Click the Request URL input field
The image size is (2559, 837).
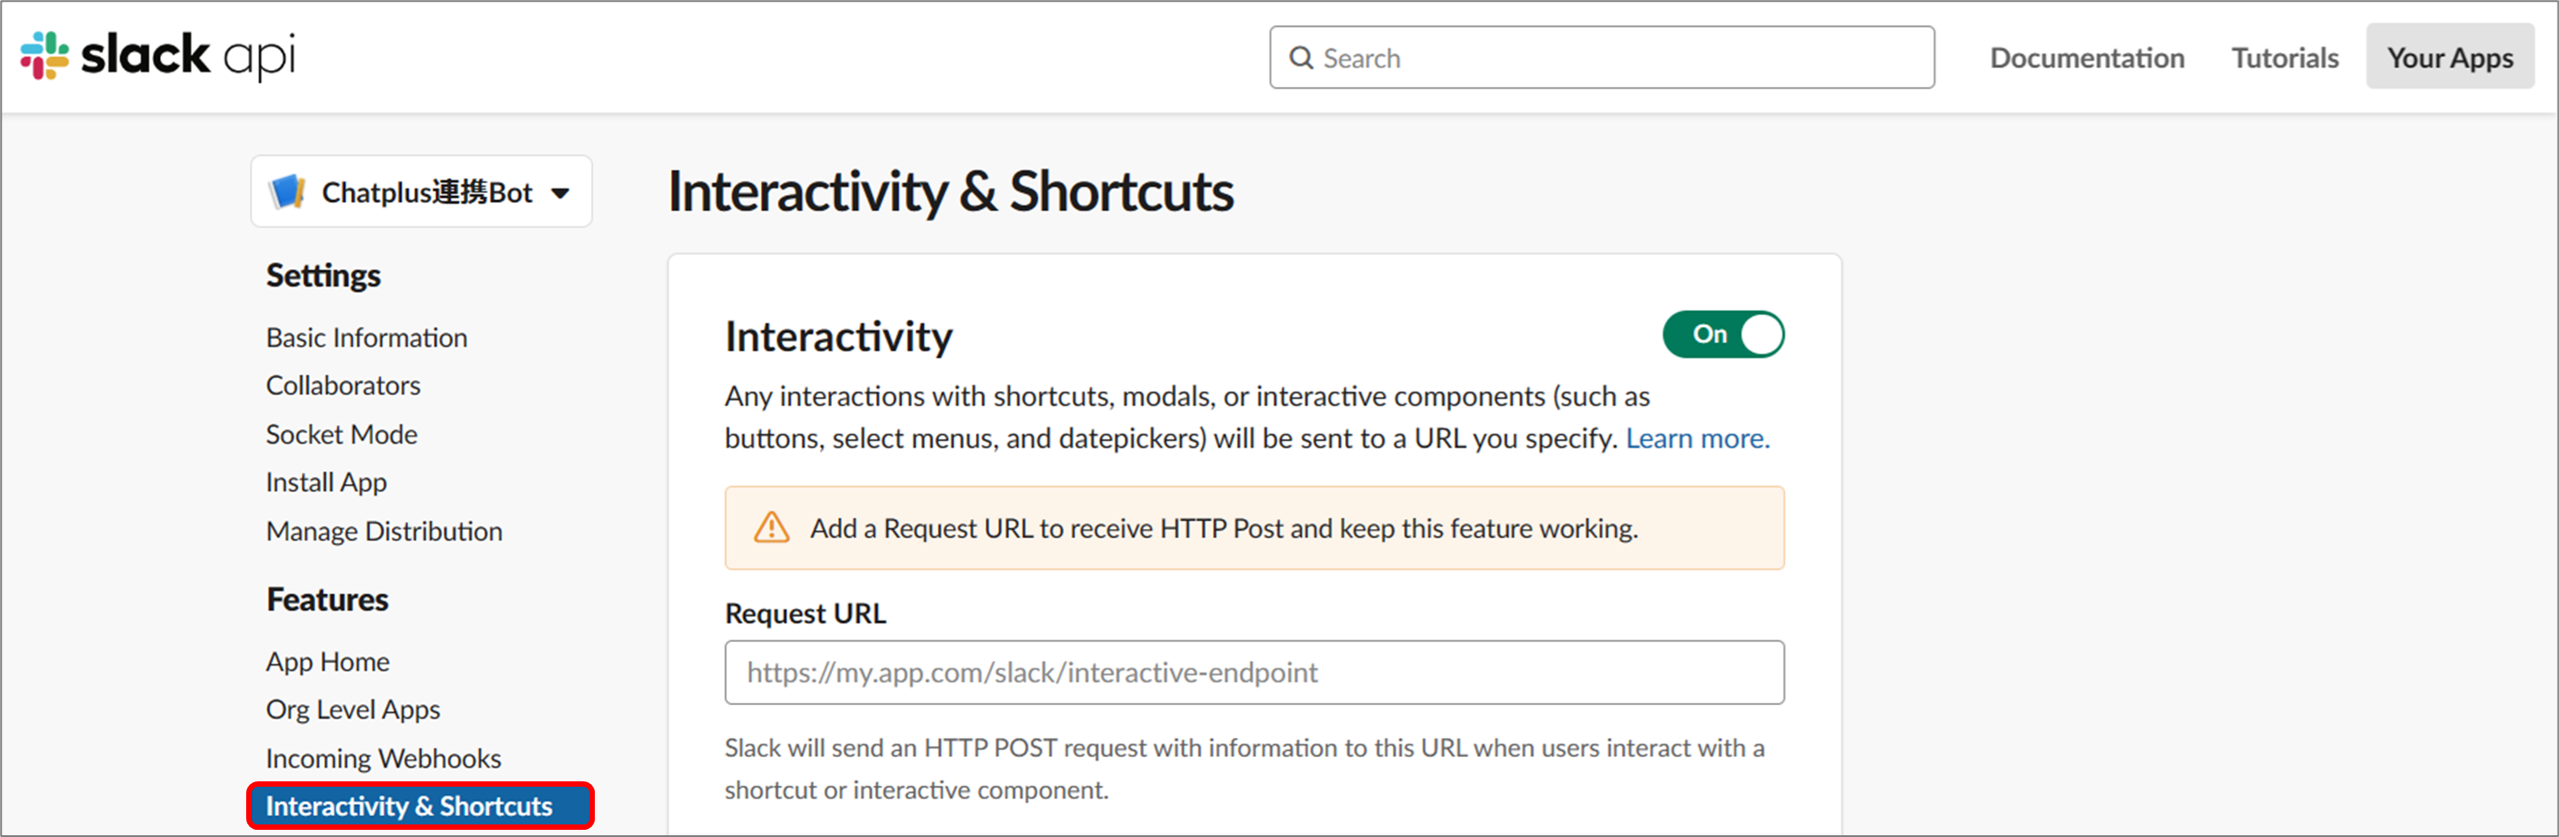click(1253, 672)
